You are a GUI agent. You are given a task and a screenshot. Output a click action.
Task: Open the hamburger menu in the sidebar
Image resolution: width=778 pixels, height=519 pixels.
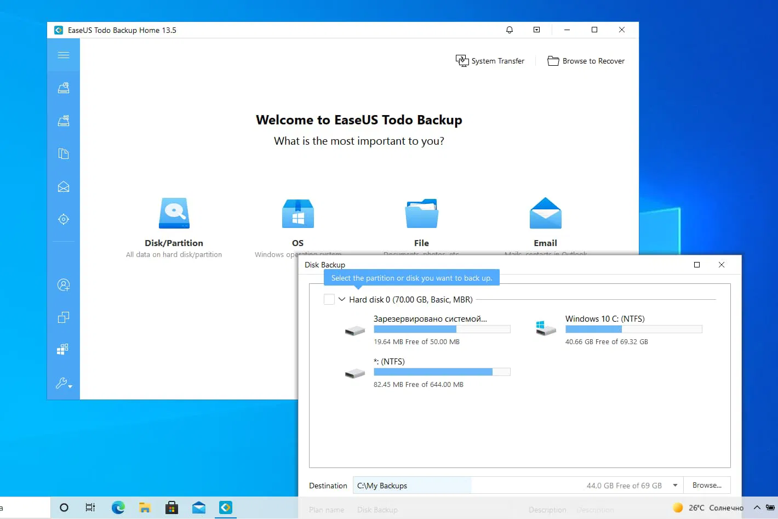click(64, 55)
